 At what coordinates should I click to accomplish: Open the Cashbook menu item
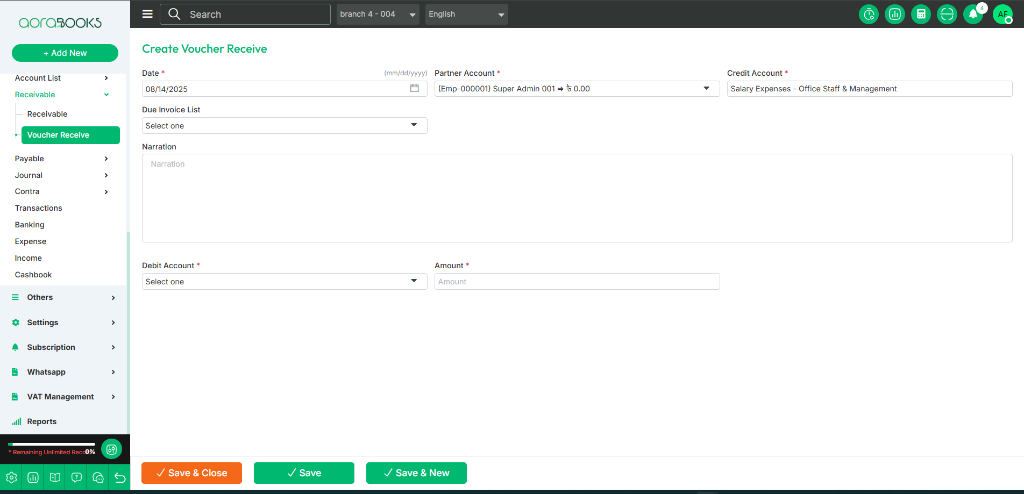tap(33, 275)
